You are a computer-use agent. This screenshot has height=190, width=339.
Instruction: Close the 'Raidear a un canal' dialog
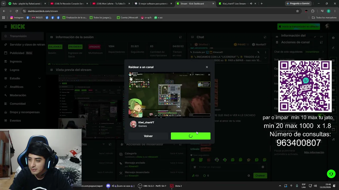pyautogui.click(x=207, y=67)
